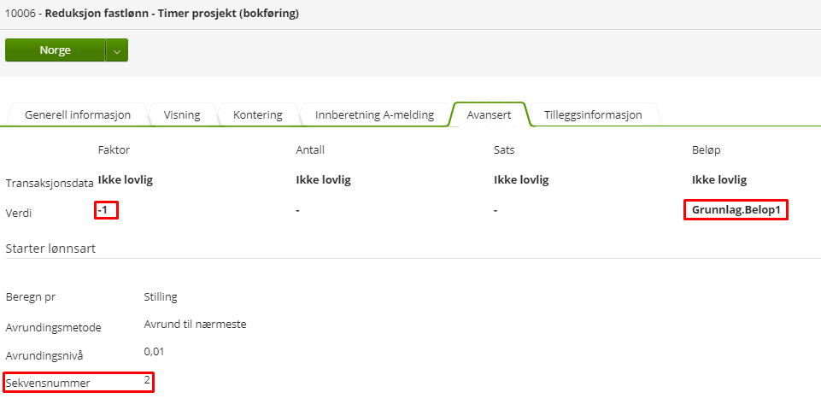Click the Grunnlag.Belop1 value under Beløp
Image resolution: width=821 pixels, height=404 pixels.
tap(736, 210)
